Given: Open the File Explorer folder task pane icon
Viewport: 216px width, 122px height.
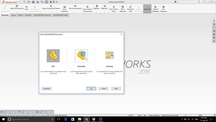Looking at the screenshot, I should 214,28.
